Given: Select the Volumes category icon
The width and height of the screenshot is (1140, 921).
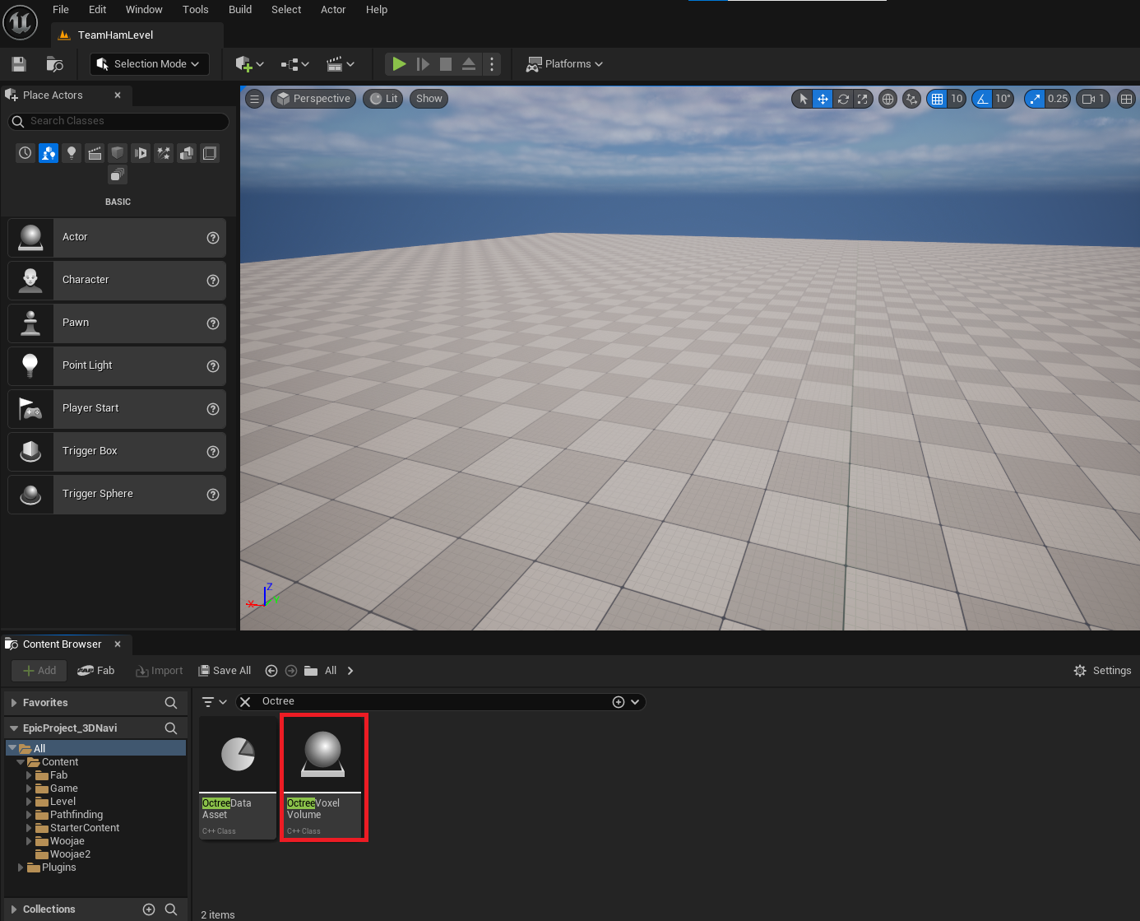Looking at the screenshot, I should (210, 153).
